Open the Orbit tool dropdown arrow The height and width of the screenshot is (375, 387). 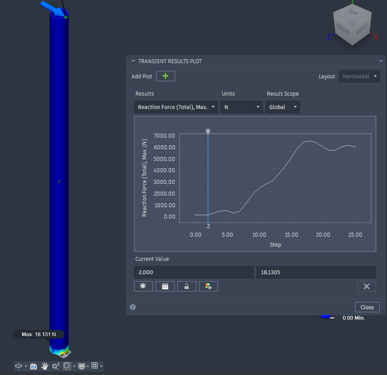pyautogui.click(x=26, y=366)
